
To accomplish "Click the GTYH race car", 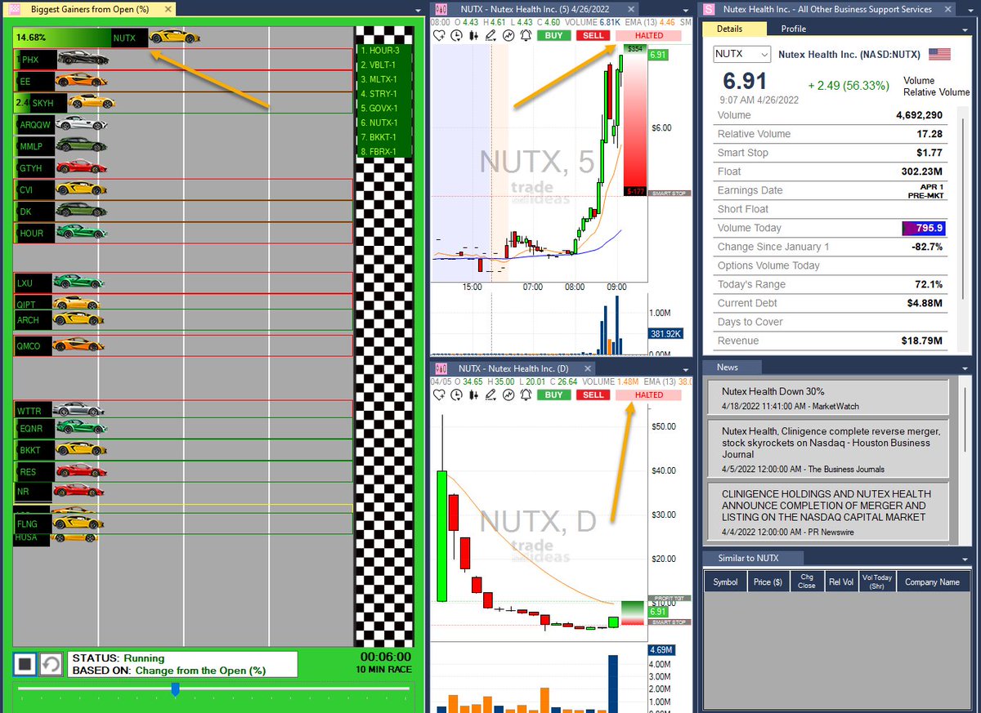I will tap(81, 167).
